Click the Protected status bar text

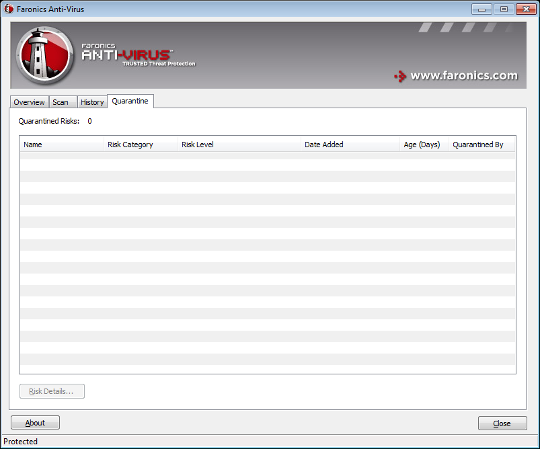click(21, 442)
